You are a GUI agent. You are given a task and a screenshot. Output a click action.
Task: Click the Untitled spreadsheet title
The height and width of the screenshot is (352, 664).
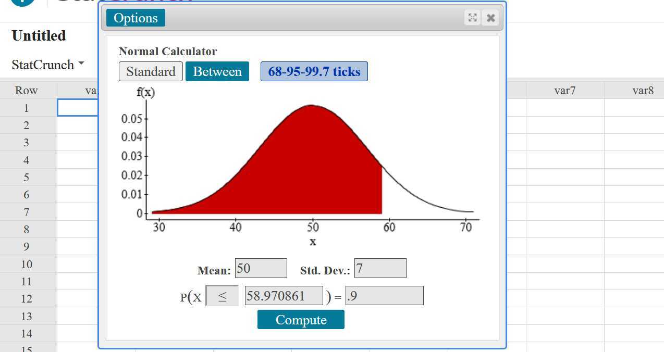tap(39, 35)
